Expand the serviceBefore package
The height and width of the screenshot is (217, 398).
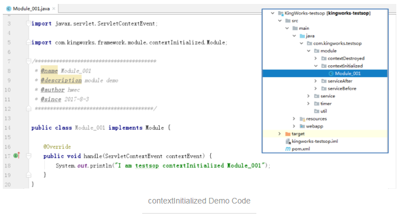tap(316, 89)
